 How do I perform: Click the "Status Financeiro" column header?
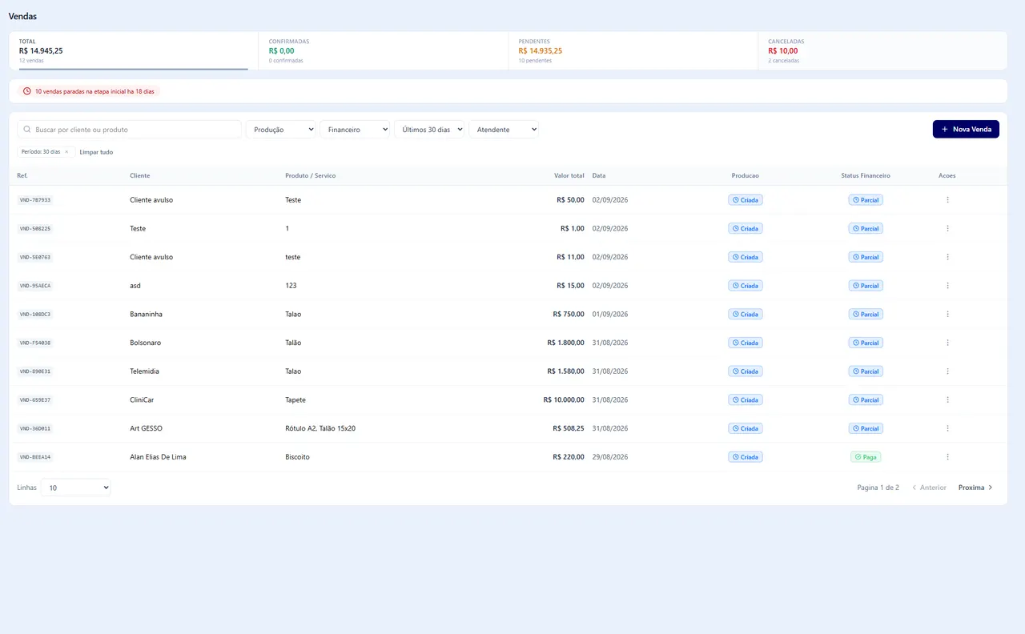866,175
